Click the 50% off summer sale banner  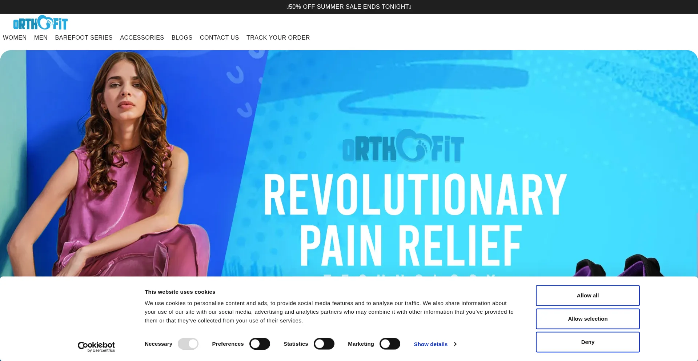pyautogui.click(x=349, y=7)
